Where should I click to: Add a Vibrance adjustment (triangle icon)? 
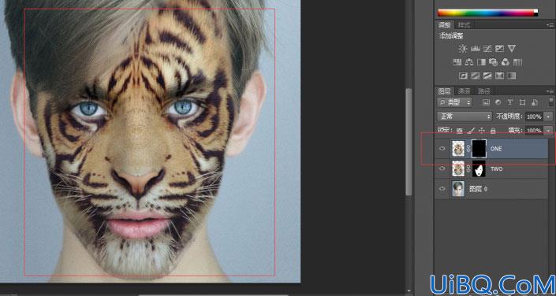511,49
